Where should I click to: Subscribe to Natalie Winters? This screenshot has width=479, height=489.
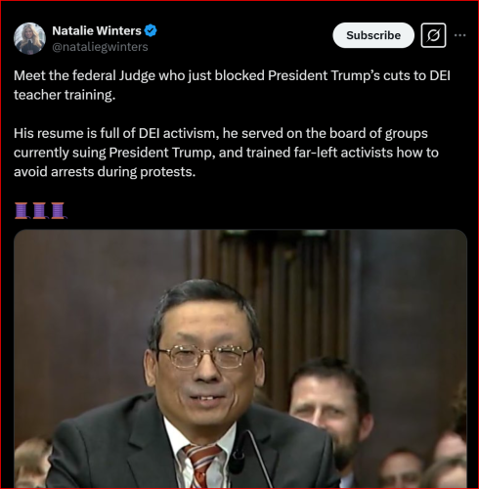pyautogui.click(x=373, y=35)
